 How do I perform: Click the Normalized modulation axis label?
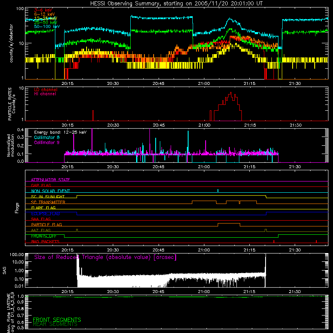[10, 145]
